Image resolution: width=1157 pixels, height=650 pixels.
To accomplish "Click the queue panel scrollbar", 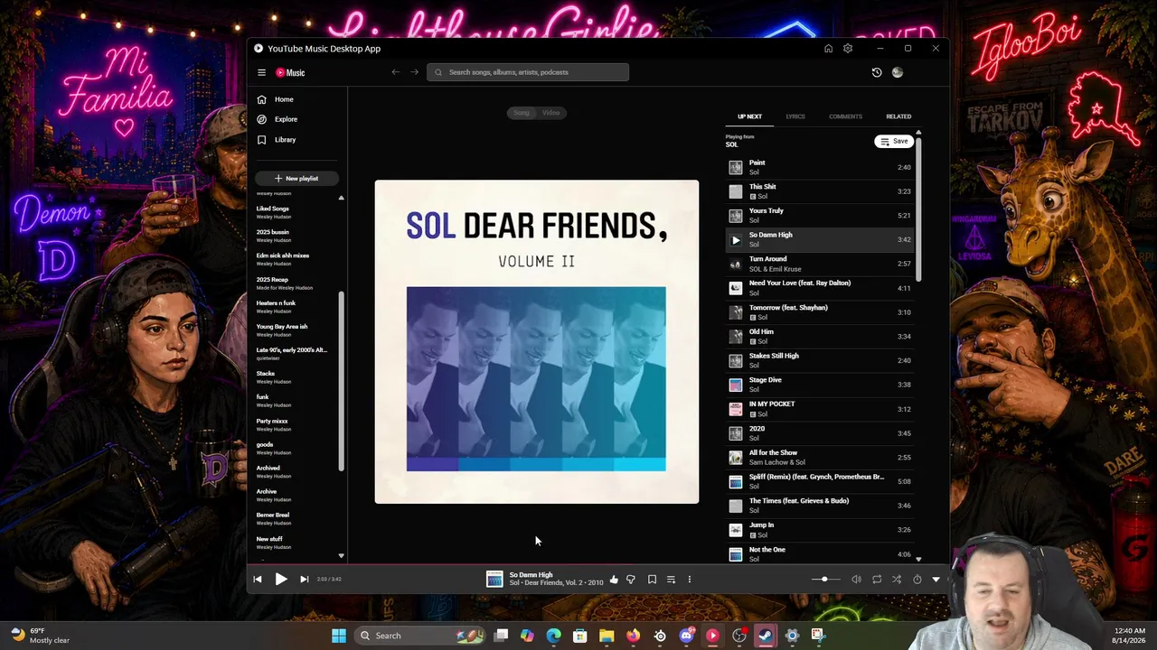I will coord(918,208).
